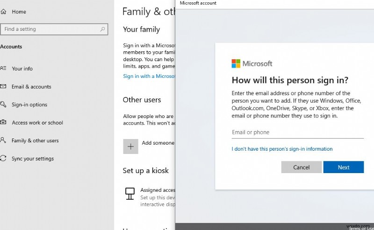Select the Your info person icon
This screenshot has width=374, height=230.
pyautogui.click(x=3, y=69)
